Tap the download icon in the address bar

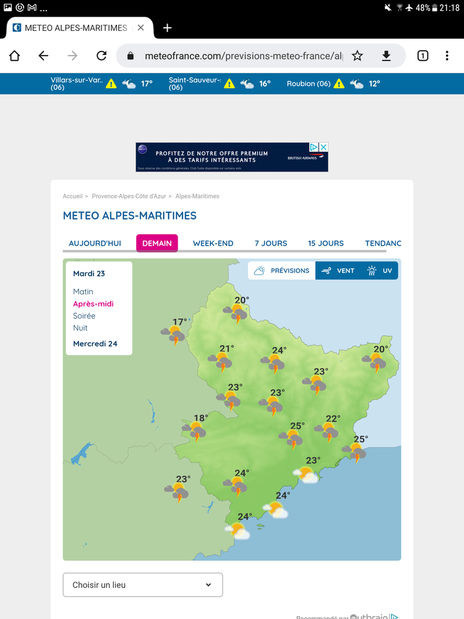pos(386,56)
